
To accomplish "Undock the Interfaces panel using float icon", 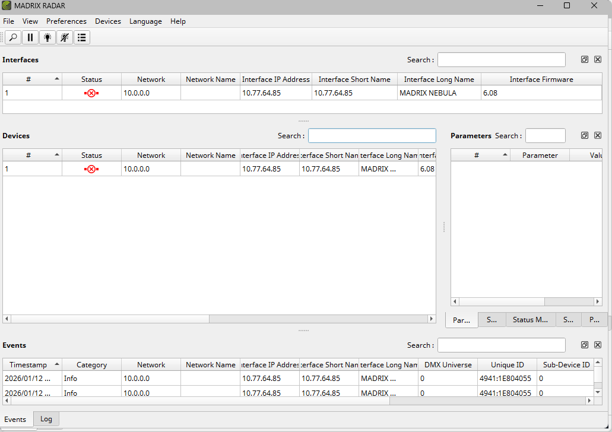I will click(x=585, y=60).
